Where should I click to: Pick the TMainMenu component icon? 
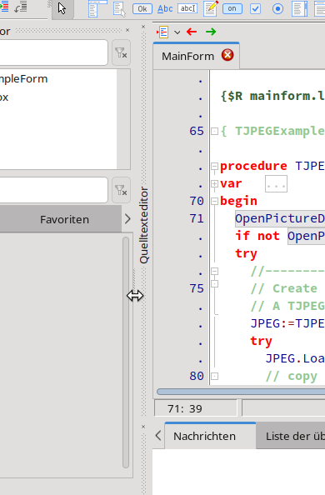[97, 9]
